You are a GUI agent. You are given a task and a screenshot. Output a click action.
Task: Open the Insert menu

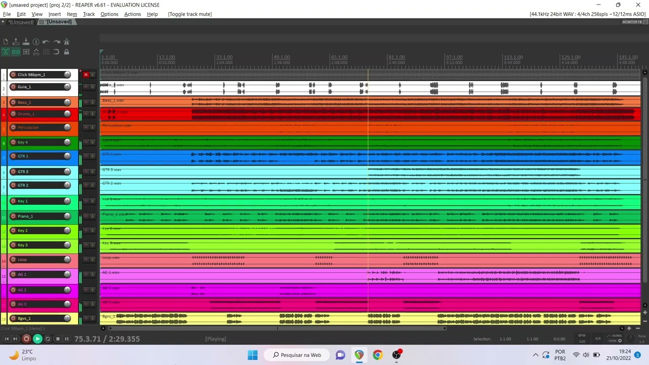pos(54,14)
